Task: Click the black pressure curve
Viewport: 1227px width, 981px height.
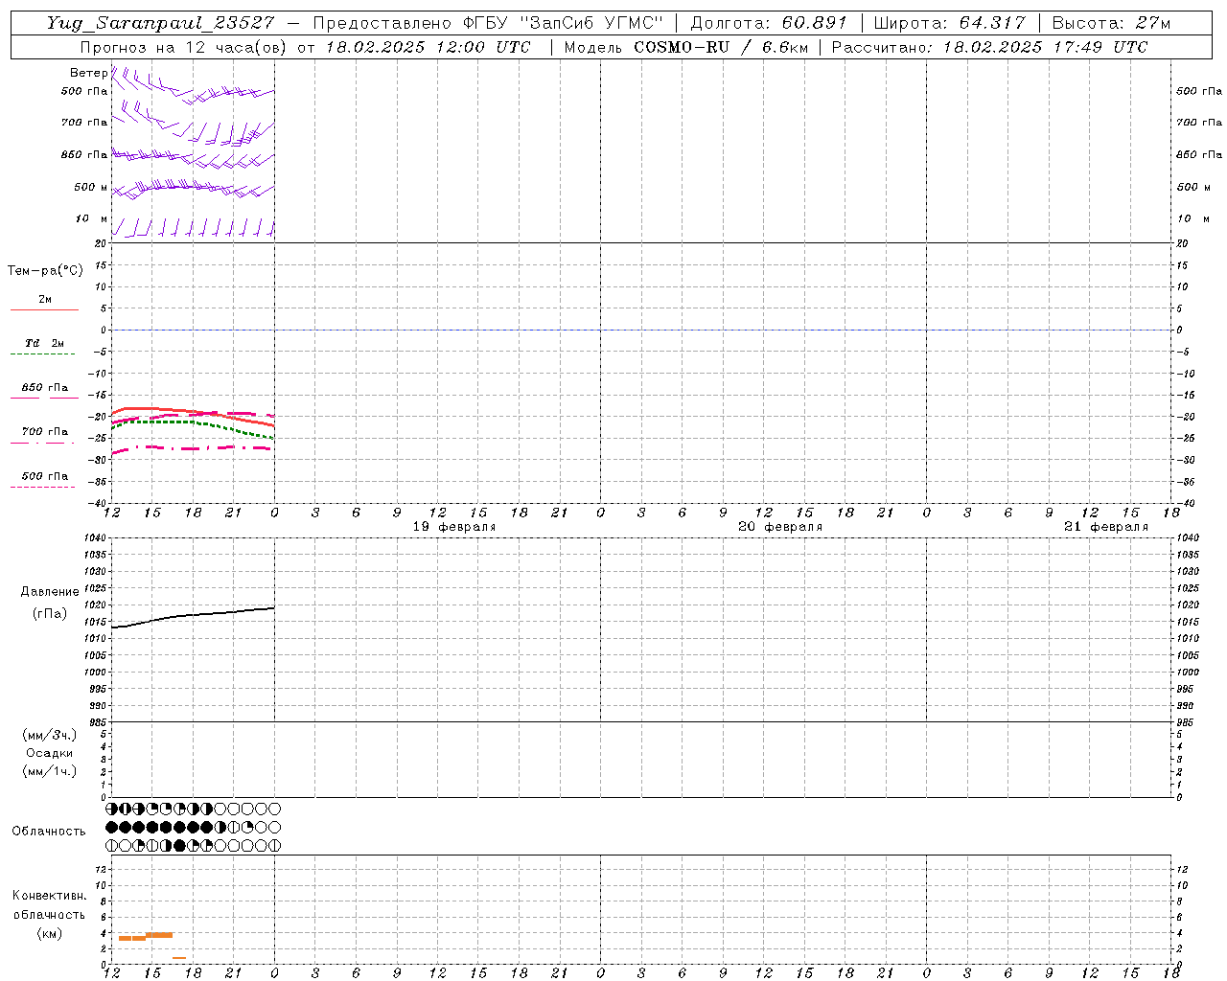Action: coord(193,615)
